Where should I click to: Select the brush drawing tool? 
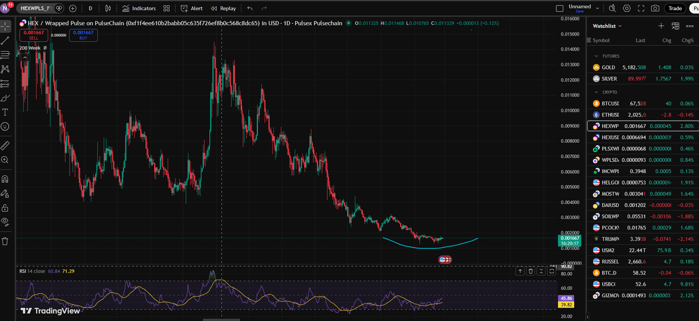(5, 98)
